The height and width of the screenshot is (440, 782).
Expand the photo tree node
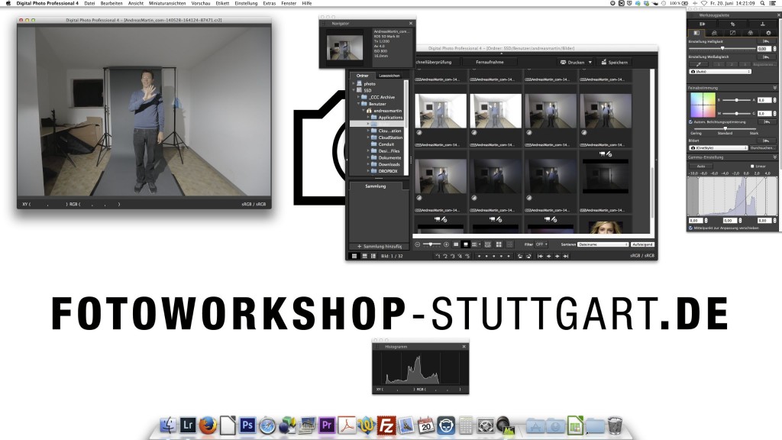tap(354, 84)
